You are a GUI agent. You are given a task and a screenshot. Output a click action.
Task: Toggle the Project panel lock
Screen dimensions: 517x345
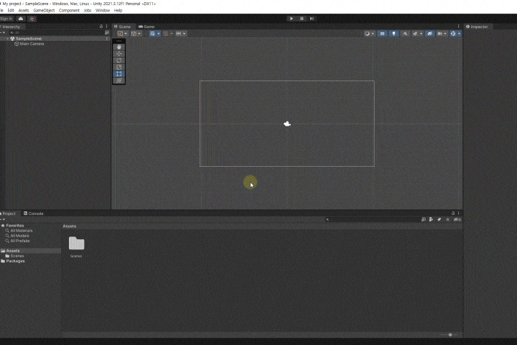point(453,213)
